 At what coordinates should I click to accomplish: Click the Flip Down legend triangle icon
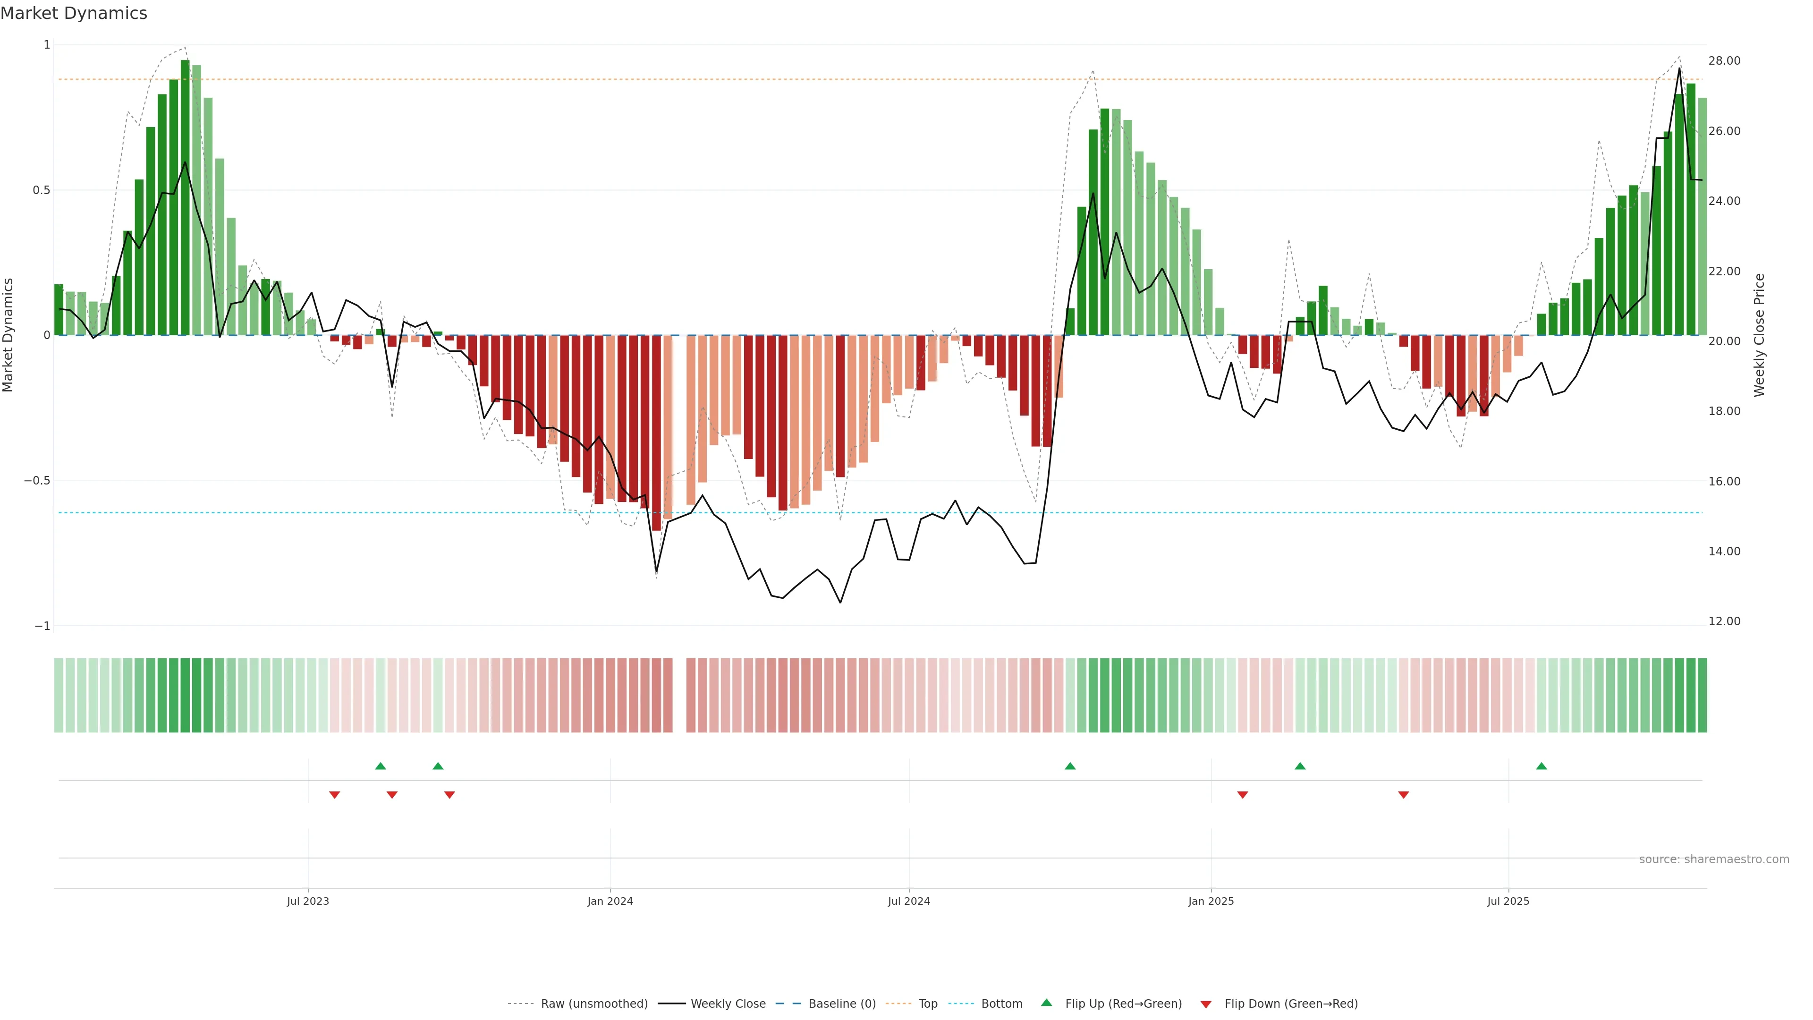pyautogui.click(x=1206, y=1004)
